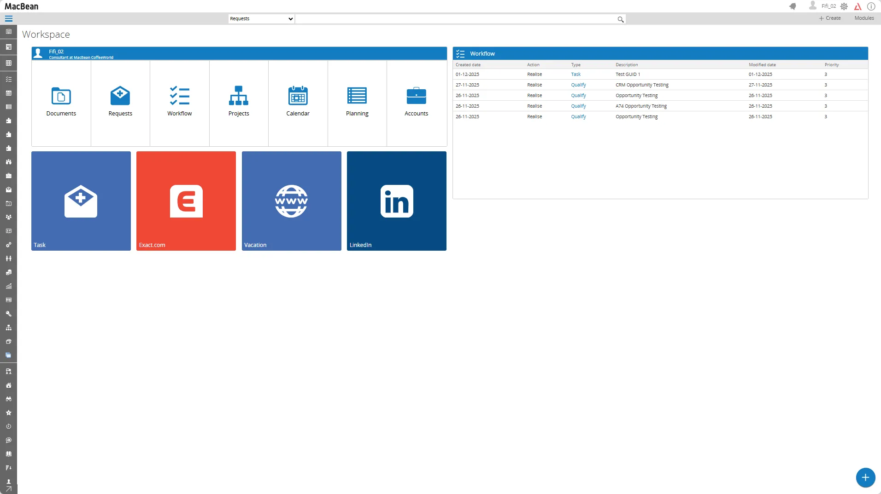Open the Vacation web tile

(291, 201)
